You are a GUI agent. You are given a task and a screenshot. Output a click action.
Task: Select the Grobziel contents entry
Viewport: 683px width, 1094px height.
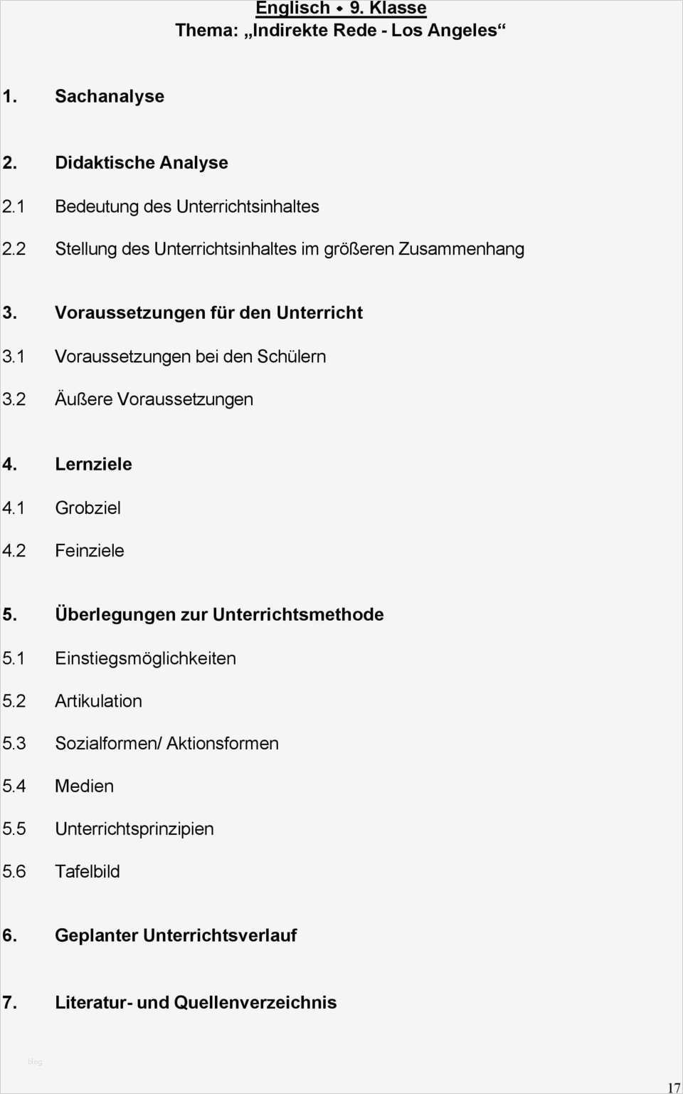pos(88,508)
